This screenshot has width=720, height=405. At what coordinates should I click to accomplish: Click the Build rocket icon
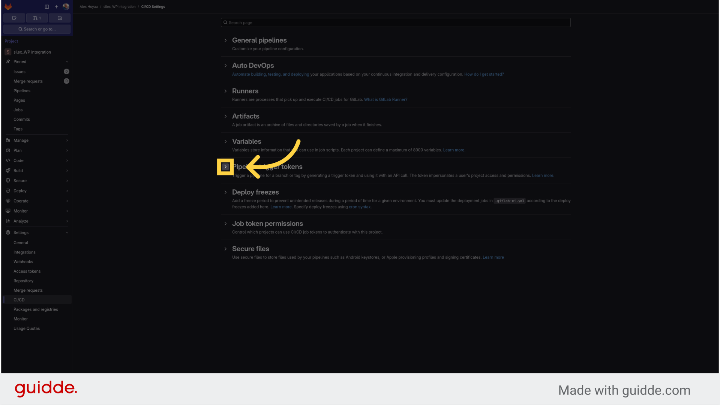point(8,171)
